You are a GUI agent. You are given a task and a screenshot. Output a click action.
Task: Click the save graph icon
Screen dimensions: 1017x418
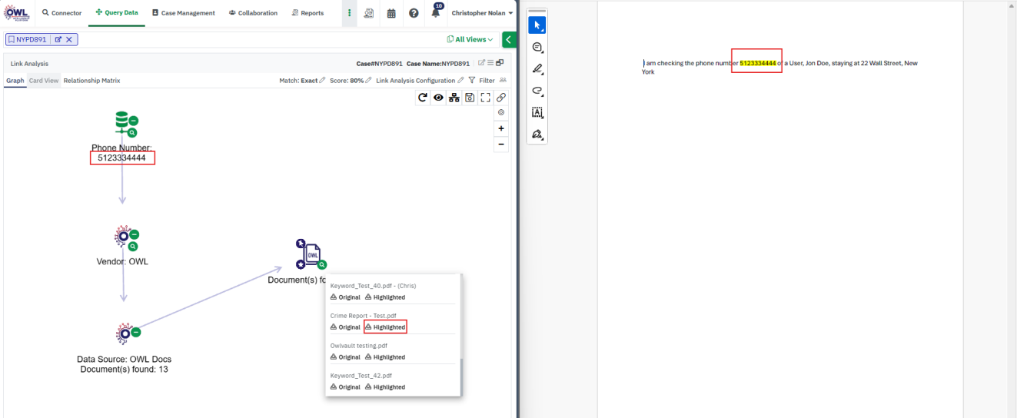tap(469, 98)
